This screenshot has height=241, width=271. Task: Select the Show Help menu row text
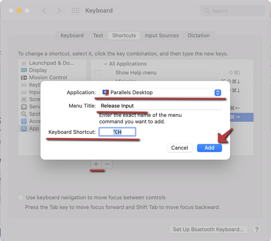136,73
